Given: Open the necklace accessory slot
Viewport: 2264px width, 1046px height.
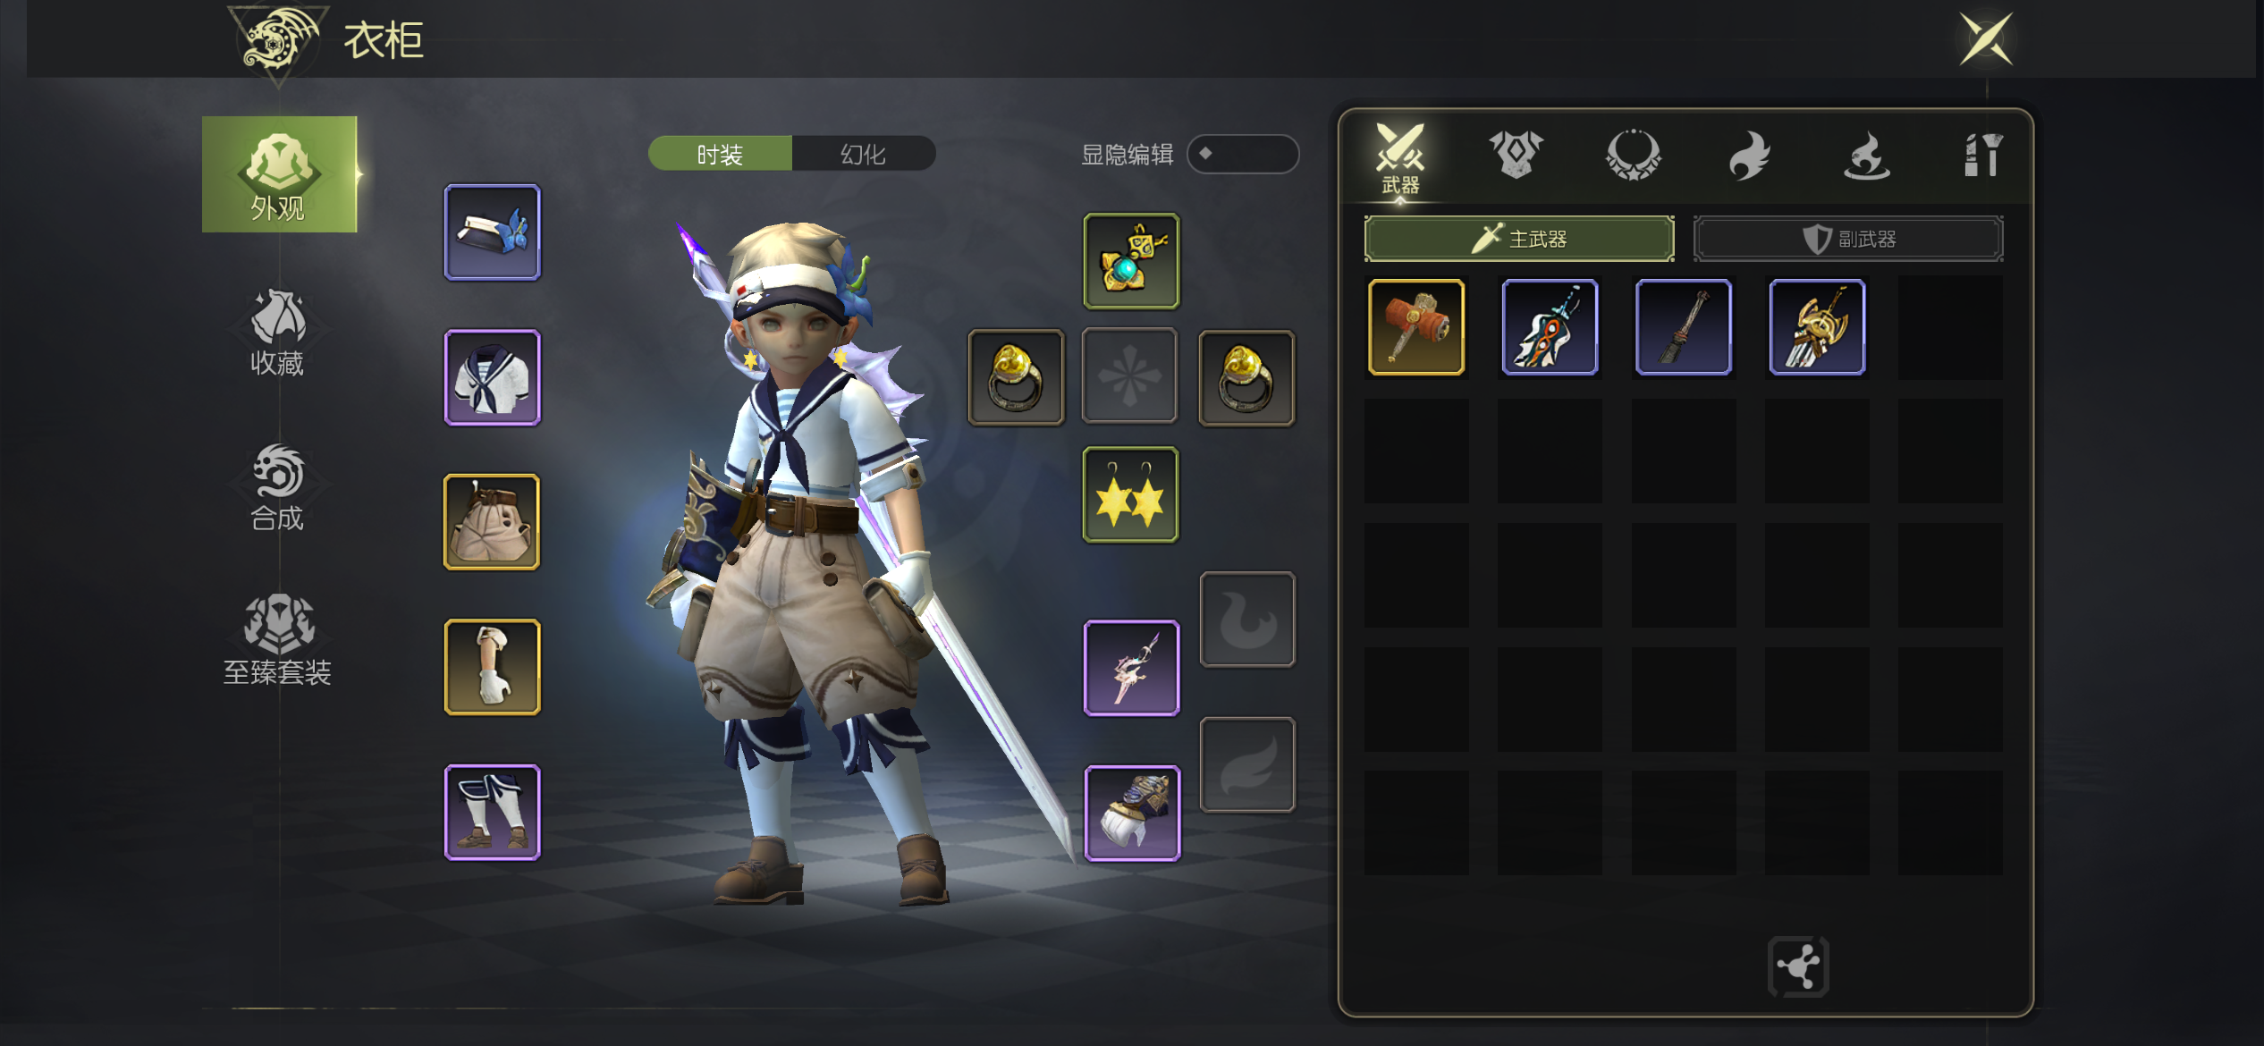Looking at the screenshot, I should click(1131, 261).
